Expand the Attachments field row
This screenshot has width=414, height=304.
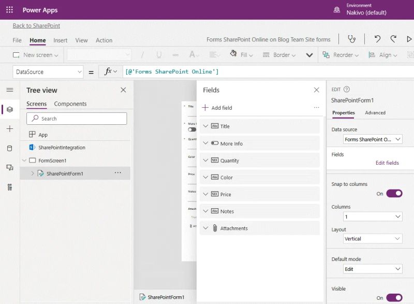click(206, 228)
